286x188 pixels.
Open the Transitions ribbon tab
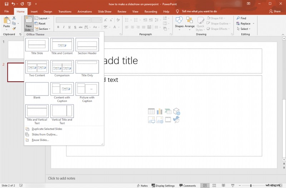tap(65, 11)
